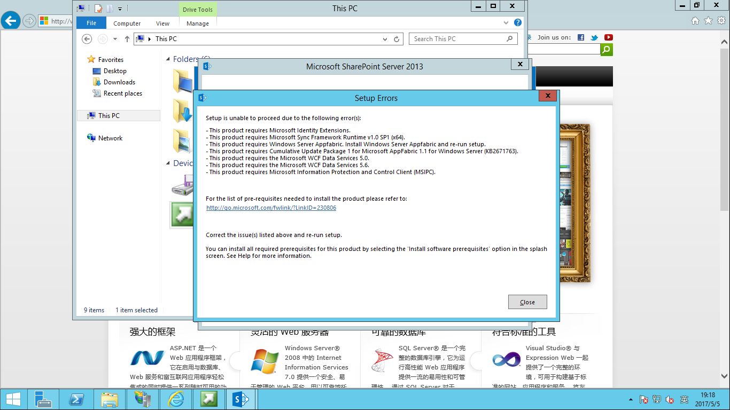Click the magnifier icon in Search This PC
This screenshot has width=730, height=410.
[510, 38]
